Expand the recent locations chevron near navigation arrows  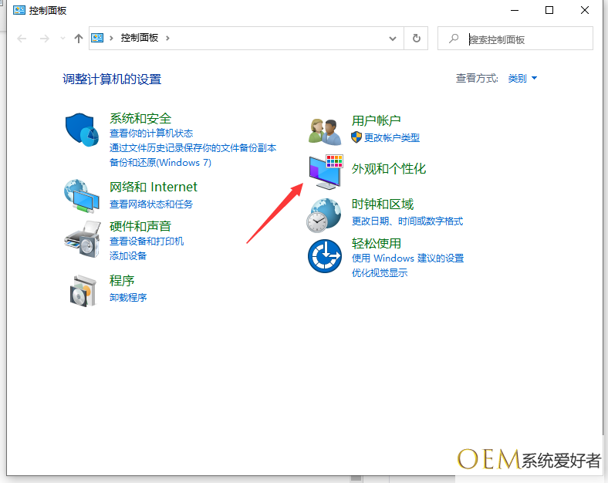click(62, 38)
